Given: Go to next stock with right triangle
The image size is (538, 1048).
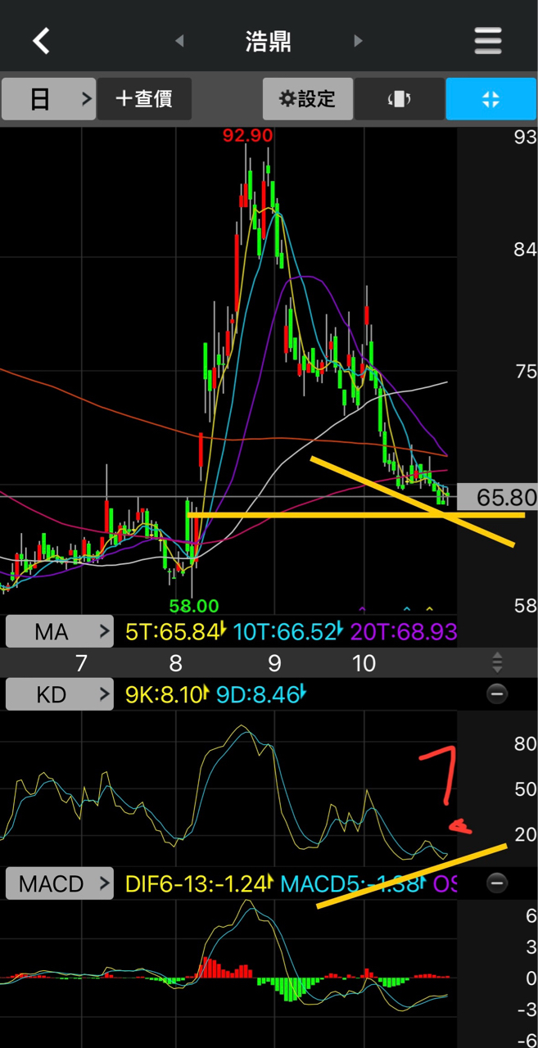Looking at the screenshot, I should [x=358, y=41].
